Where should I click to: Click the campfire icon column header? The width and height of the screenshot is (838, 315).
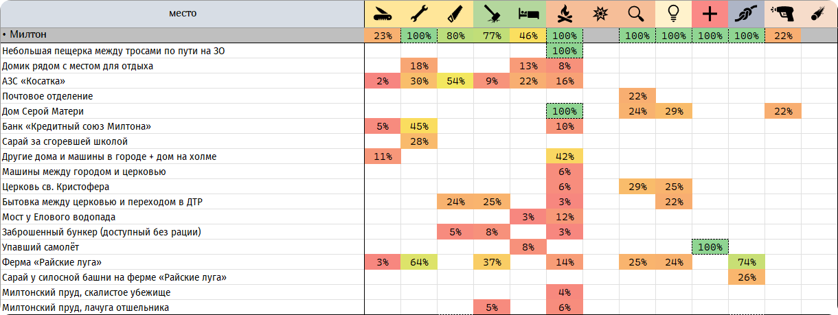click(x=565, y=14)
